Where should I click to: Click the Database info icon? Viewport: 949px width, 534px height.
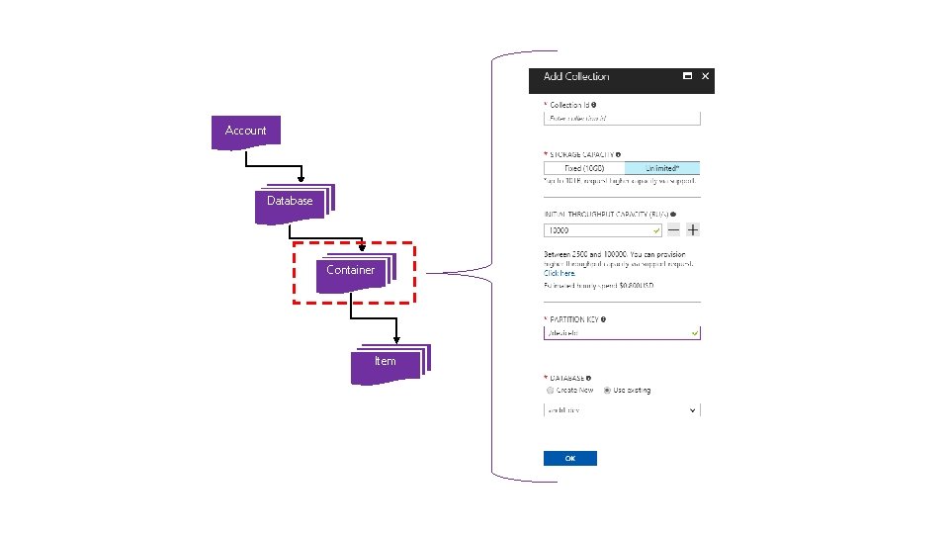tap(589, 378)
